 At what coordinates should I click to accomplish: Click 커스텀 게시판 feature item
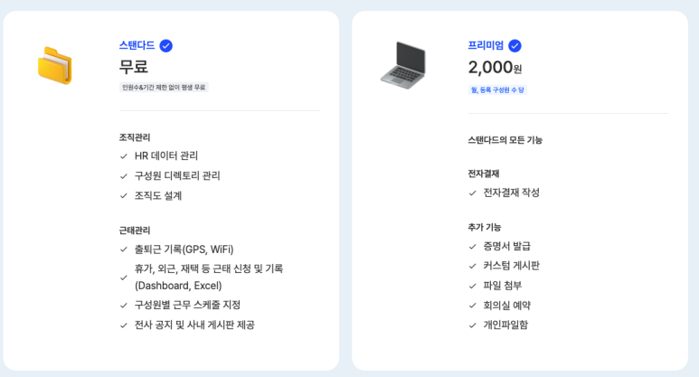coord(511,266)
